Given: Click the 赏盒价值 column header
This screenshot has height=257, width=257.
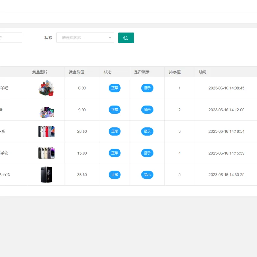Looking at the screenshot, I should [x=76, y=72].
